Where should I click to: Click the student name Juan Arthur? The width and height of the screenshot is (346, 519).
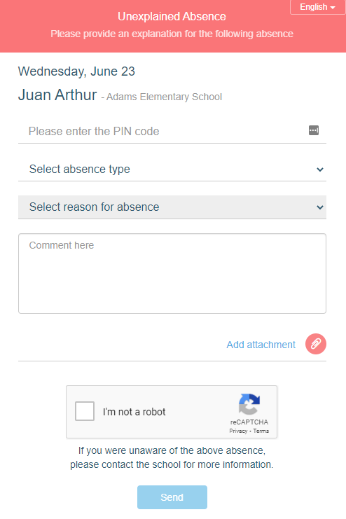point(57,95)
